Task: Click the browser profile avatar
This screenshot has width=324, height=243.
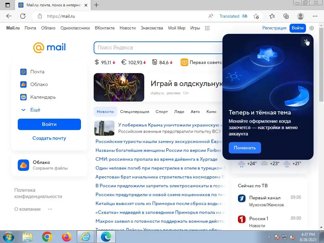Action: (301, 16)
